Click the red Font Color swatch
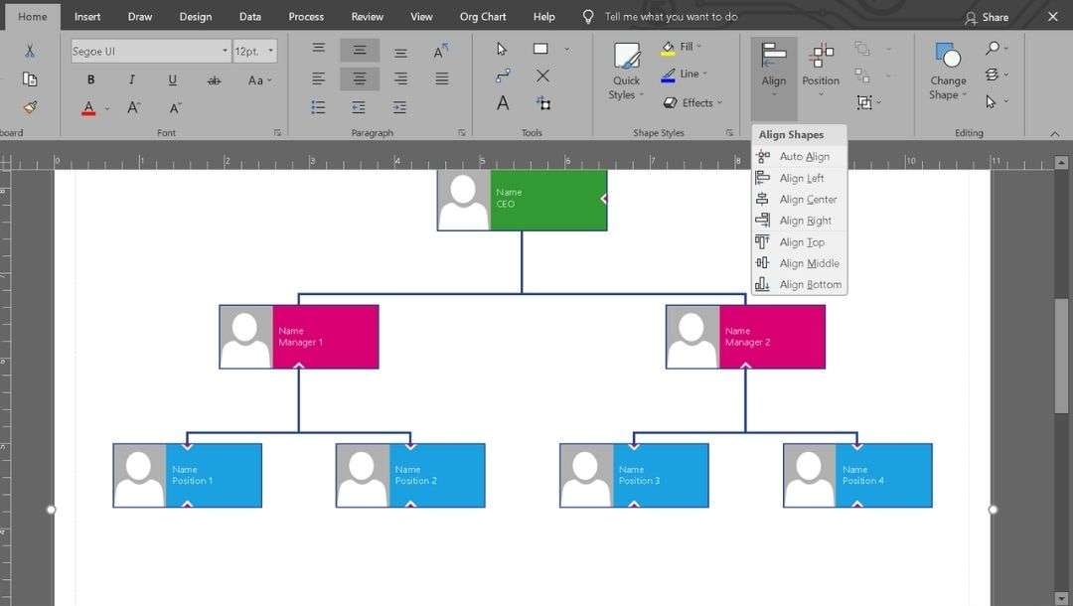1073x606 pixels. click(x=90, y=107)
